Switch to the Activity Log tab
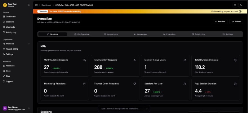The height and width of the screenshot is (113, 248). point(198,34)
